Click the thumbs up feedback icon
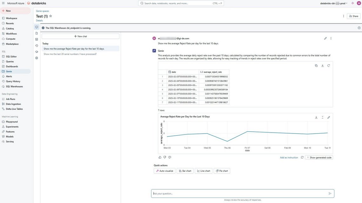 tap(160, 157)
